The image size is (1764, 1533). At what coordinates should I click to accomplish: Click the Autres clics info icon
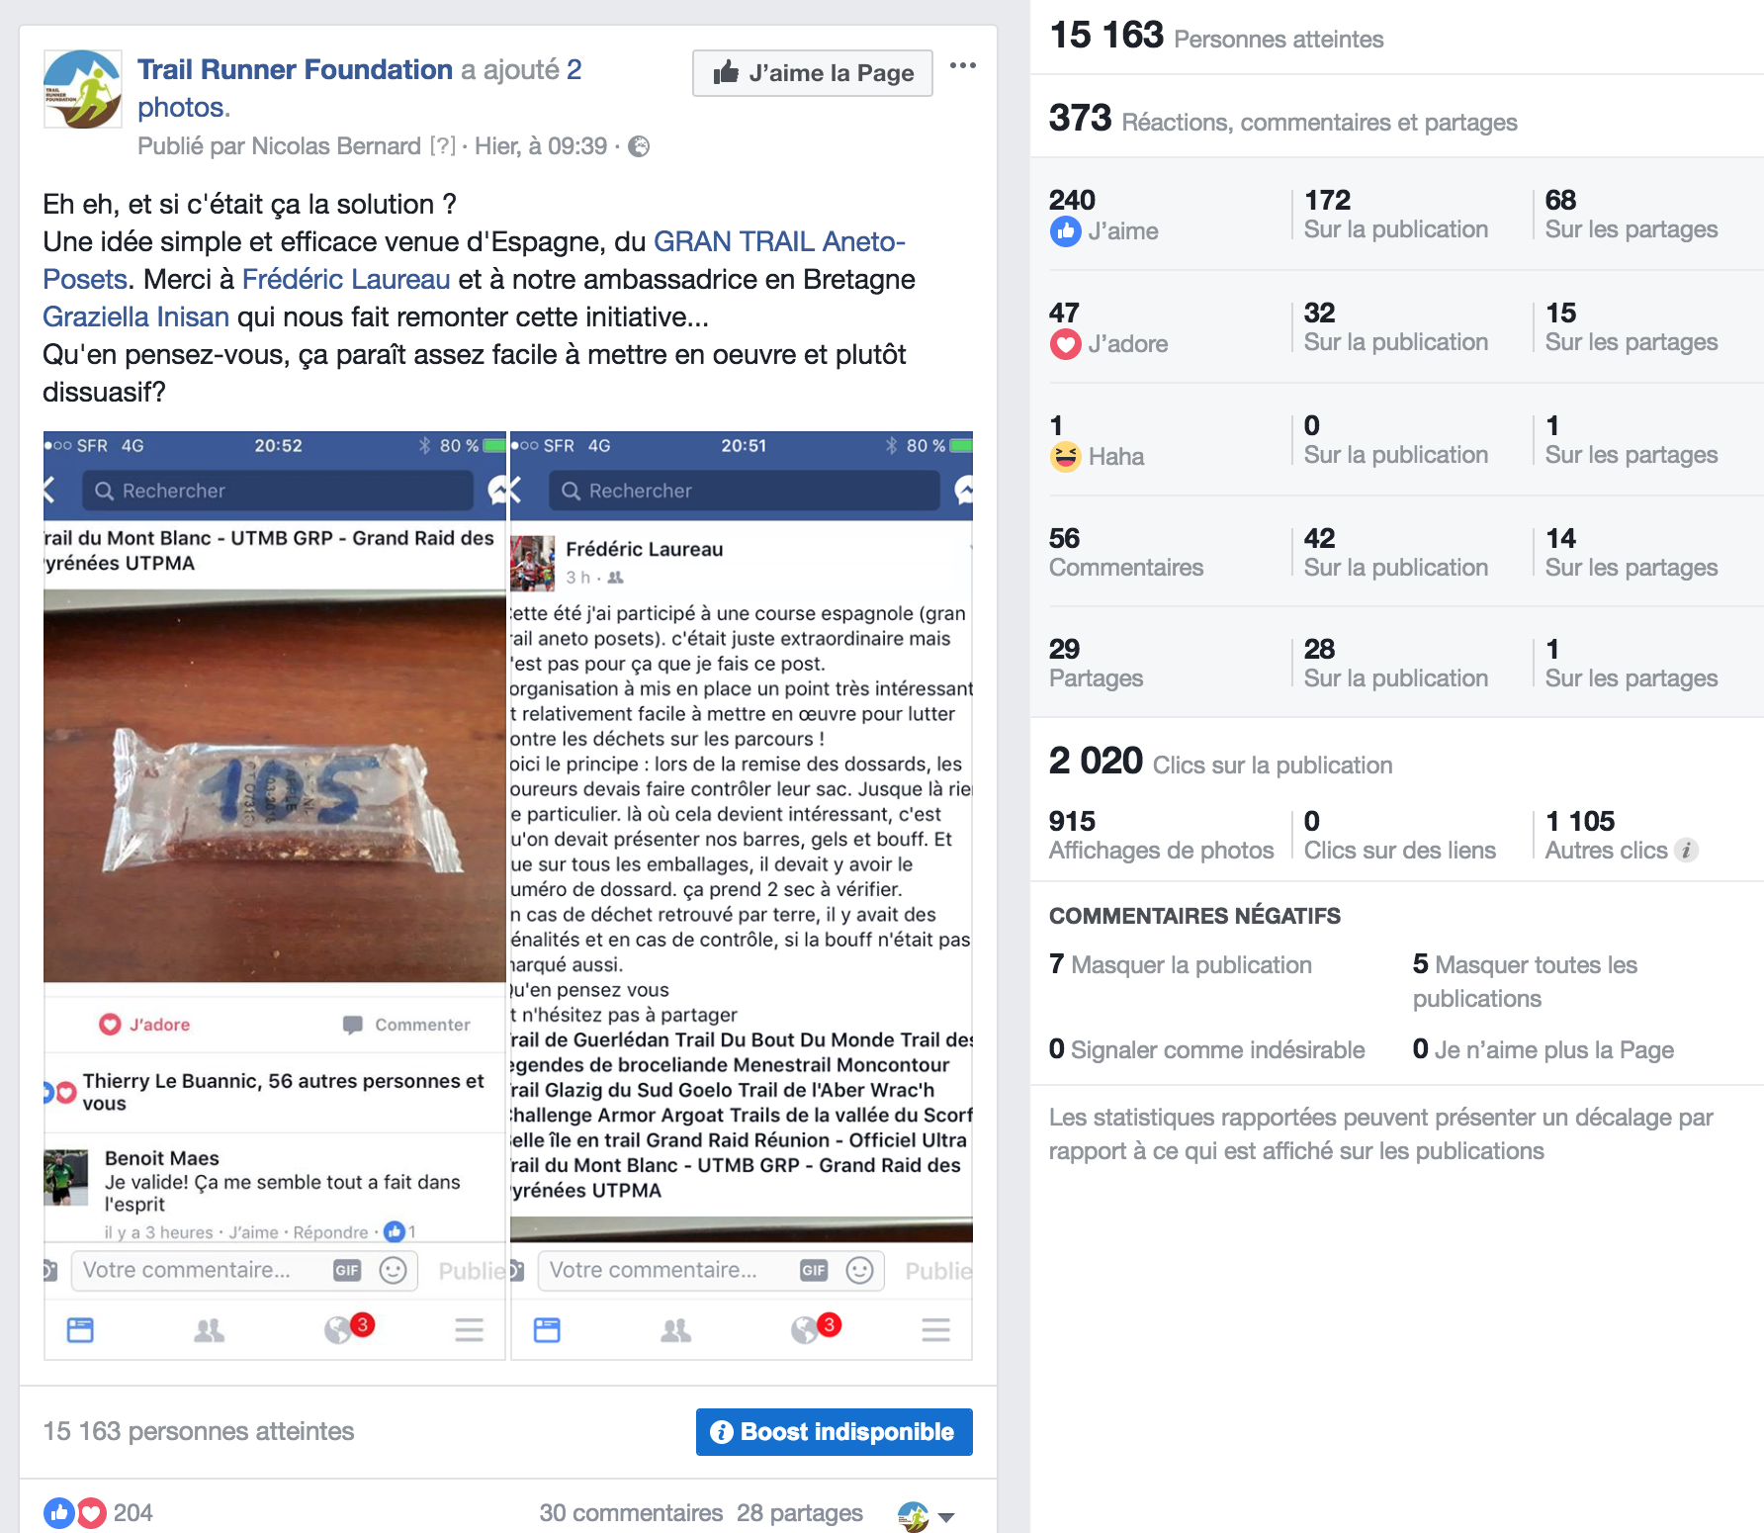(1688, 850)
